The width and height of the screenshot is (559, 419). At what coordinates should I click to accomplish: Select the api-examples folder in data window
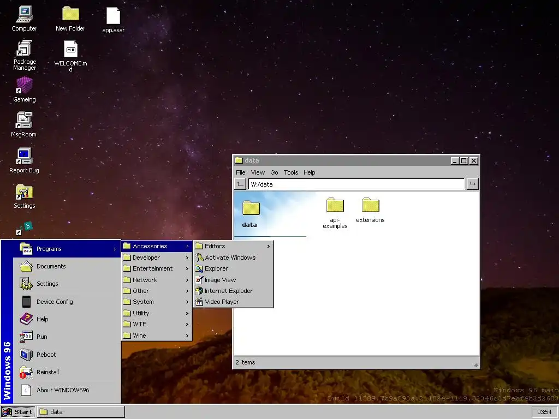pyautogui.click(x=335, y=213)
